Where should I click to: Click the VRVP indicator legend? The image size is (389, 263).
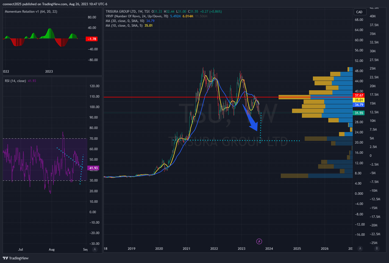[x=137, y=16]
